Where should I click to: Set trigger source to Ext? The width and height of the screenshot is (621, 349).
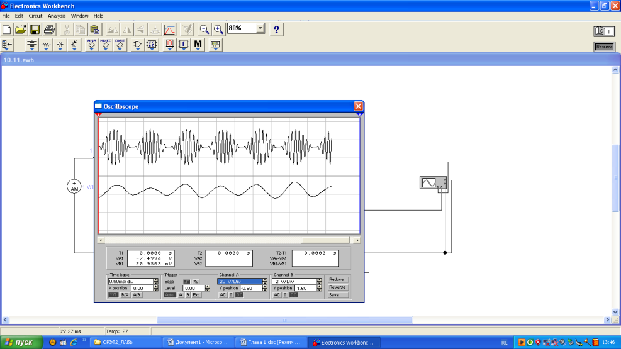point(196,295)
